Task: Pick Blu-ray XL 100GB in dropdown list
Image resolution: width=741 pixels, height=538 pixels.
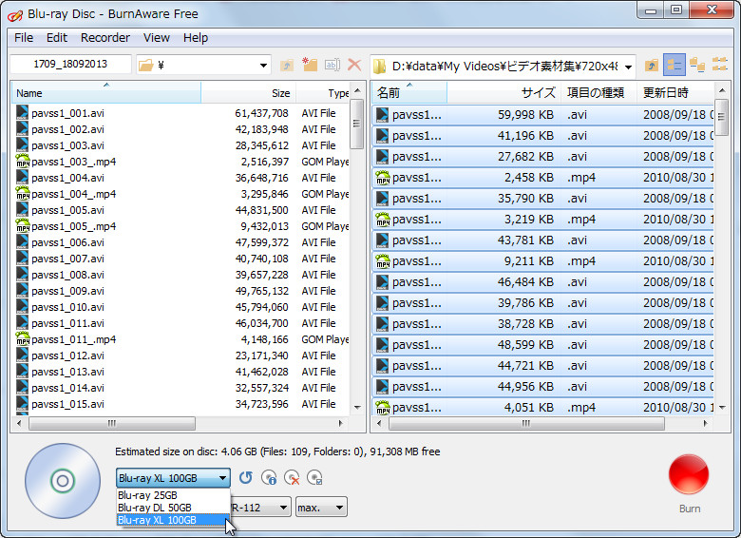Action: tap(173, 520)
